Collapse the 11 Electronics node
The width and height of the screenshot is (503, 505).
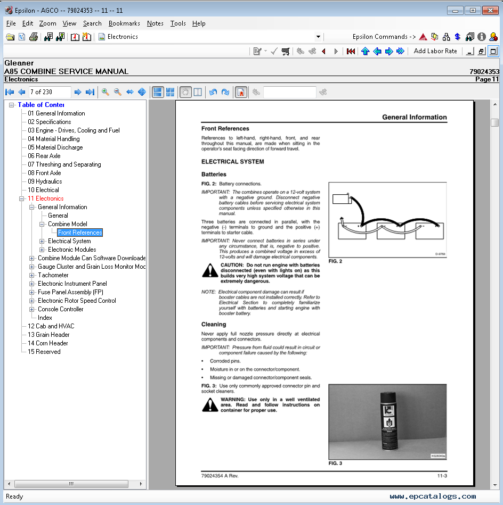click(x=22, y=198)
